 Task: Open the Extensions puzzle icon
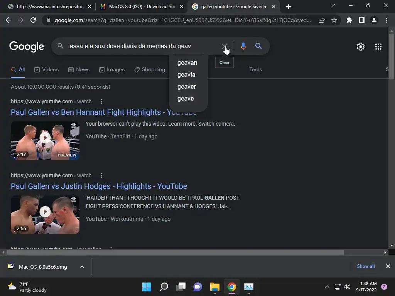pyautogui.click(x=349, y=20)
